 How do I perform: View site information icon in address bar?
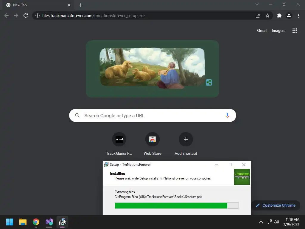37,16
